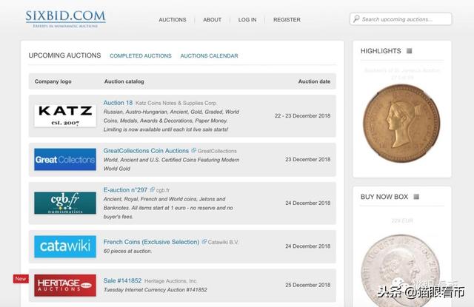
Task: Click the 60 pieces at auction text
Action: (x=127, y=252)
